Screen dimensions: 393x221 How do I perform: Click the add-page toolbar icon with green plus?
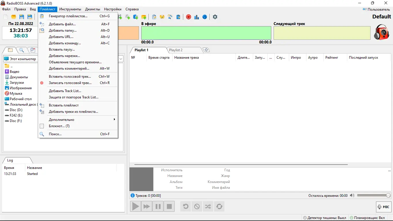127,17
